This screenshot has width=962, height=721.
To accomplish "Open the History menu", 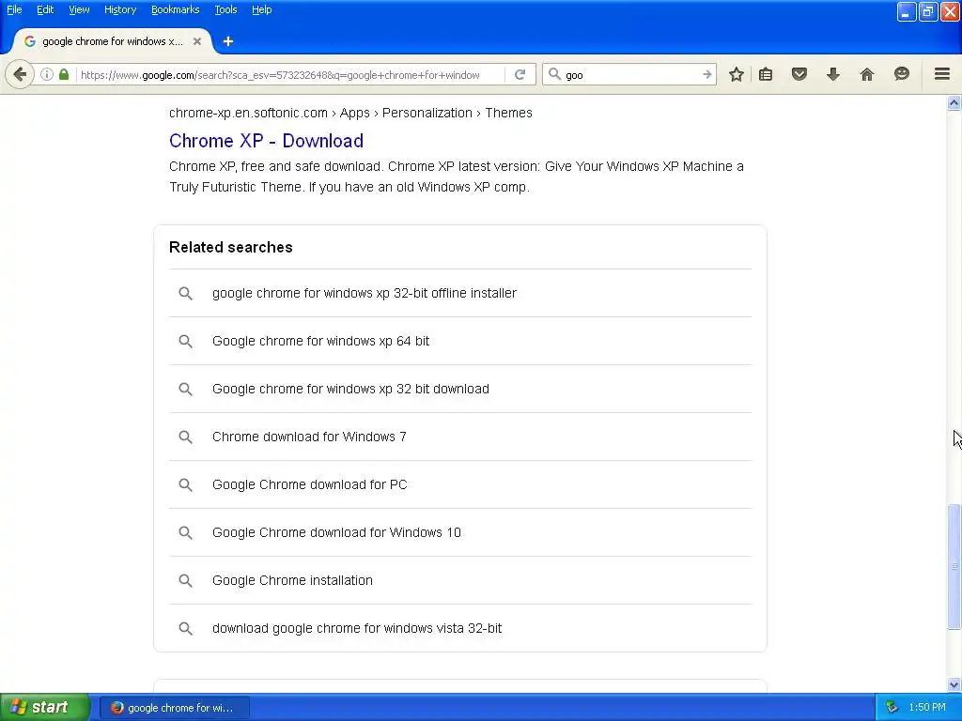I will tap(120, 9).
